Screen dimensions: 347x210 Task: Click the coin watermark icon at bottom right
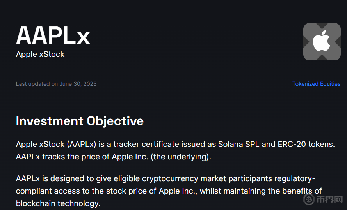point(310,199)
